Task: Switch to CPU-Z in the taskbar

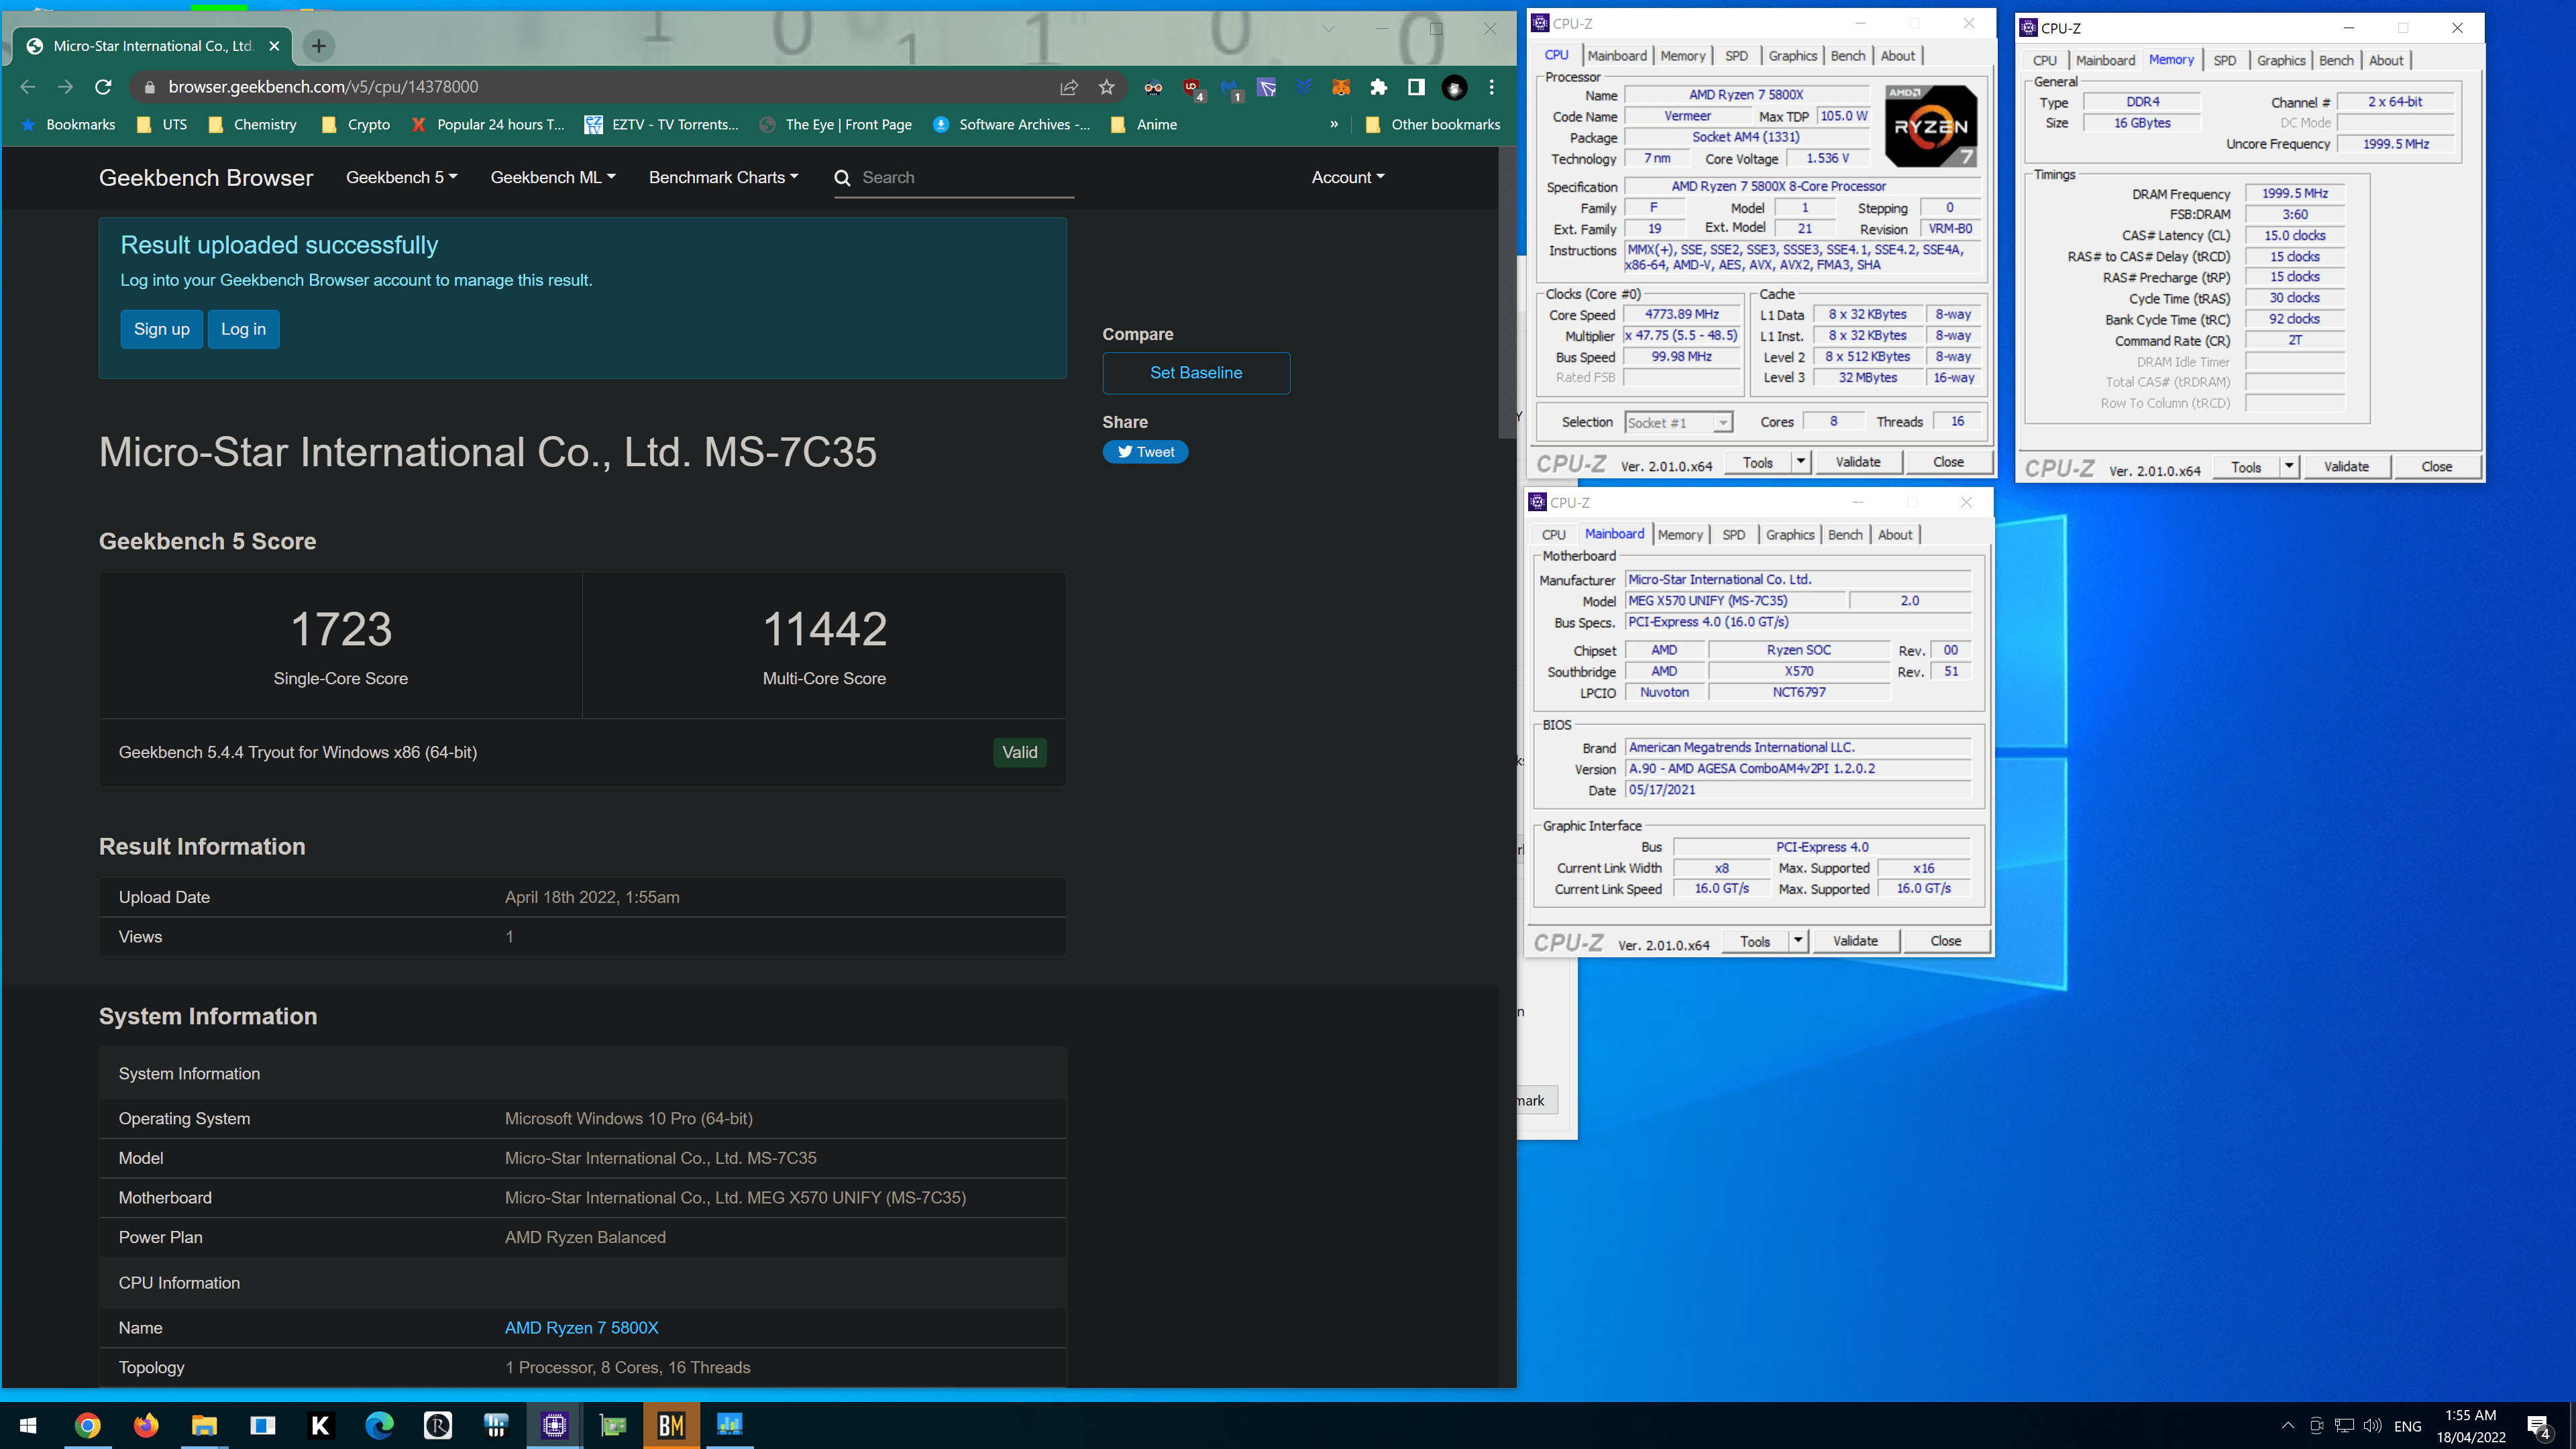Action: (554, 1425)
